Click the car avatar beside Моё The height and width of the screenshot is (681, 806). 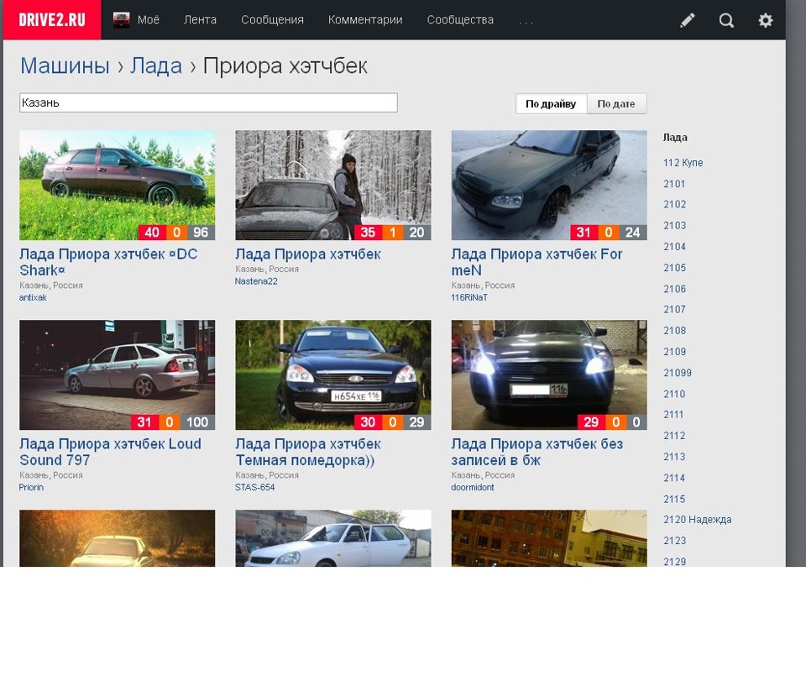coord(122,18)
